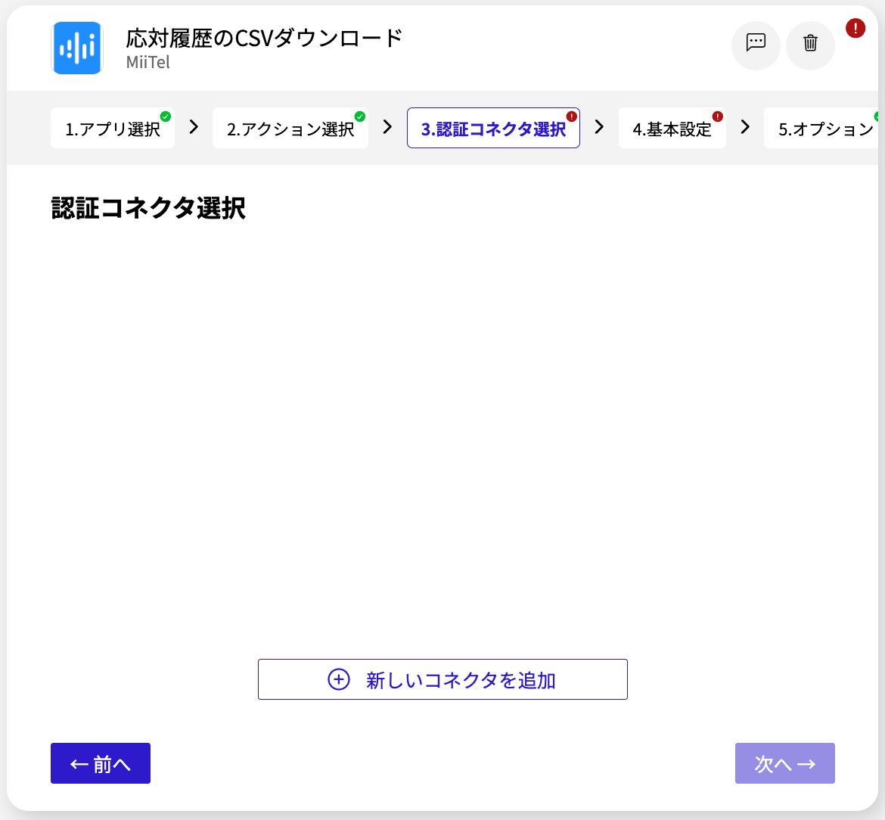Click the MiiTel subtitle text

pos(147,62)
